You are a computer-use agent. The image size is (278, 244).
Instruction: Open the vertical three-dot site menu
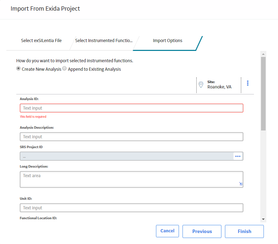(x=248, y=83)
